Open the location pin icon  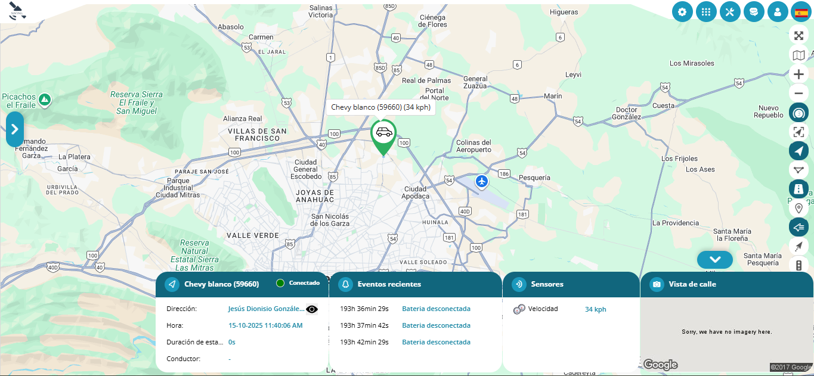[799, 207]
